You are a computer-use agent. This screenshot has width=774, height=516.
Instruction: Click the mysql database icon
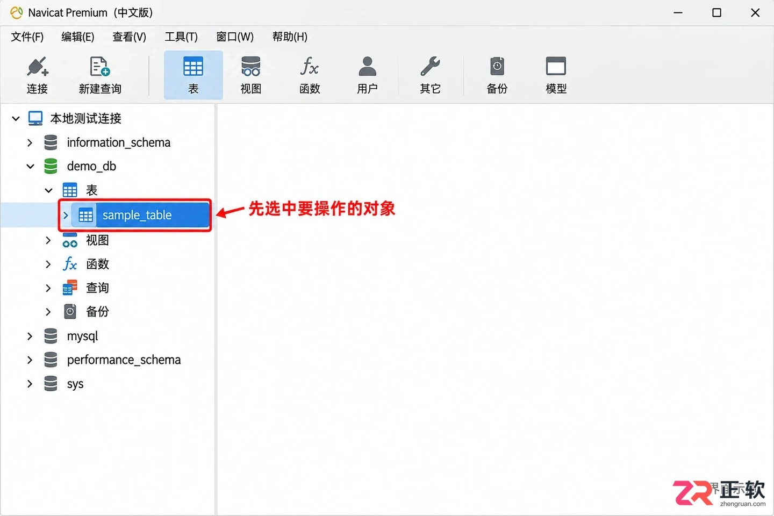point(51,336)
